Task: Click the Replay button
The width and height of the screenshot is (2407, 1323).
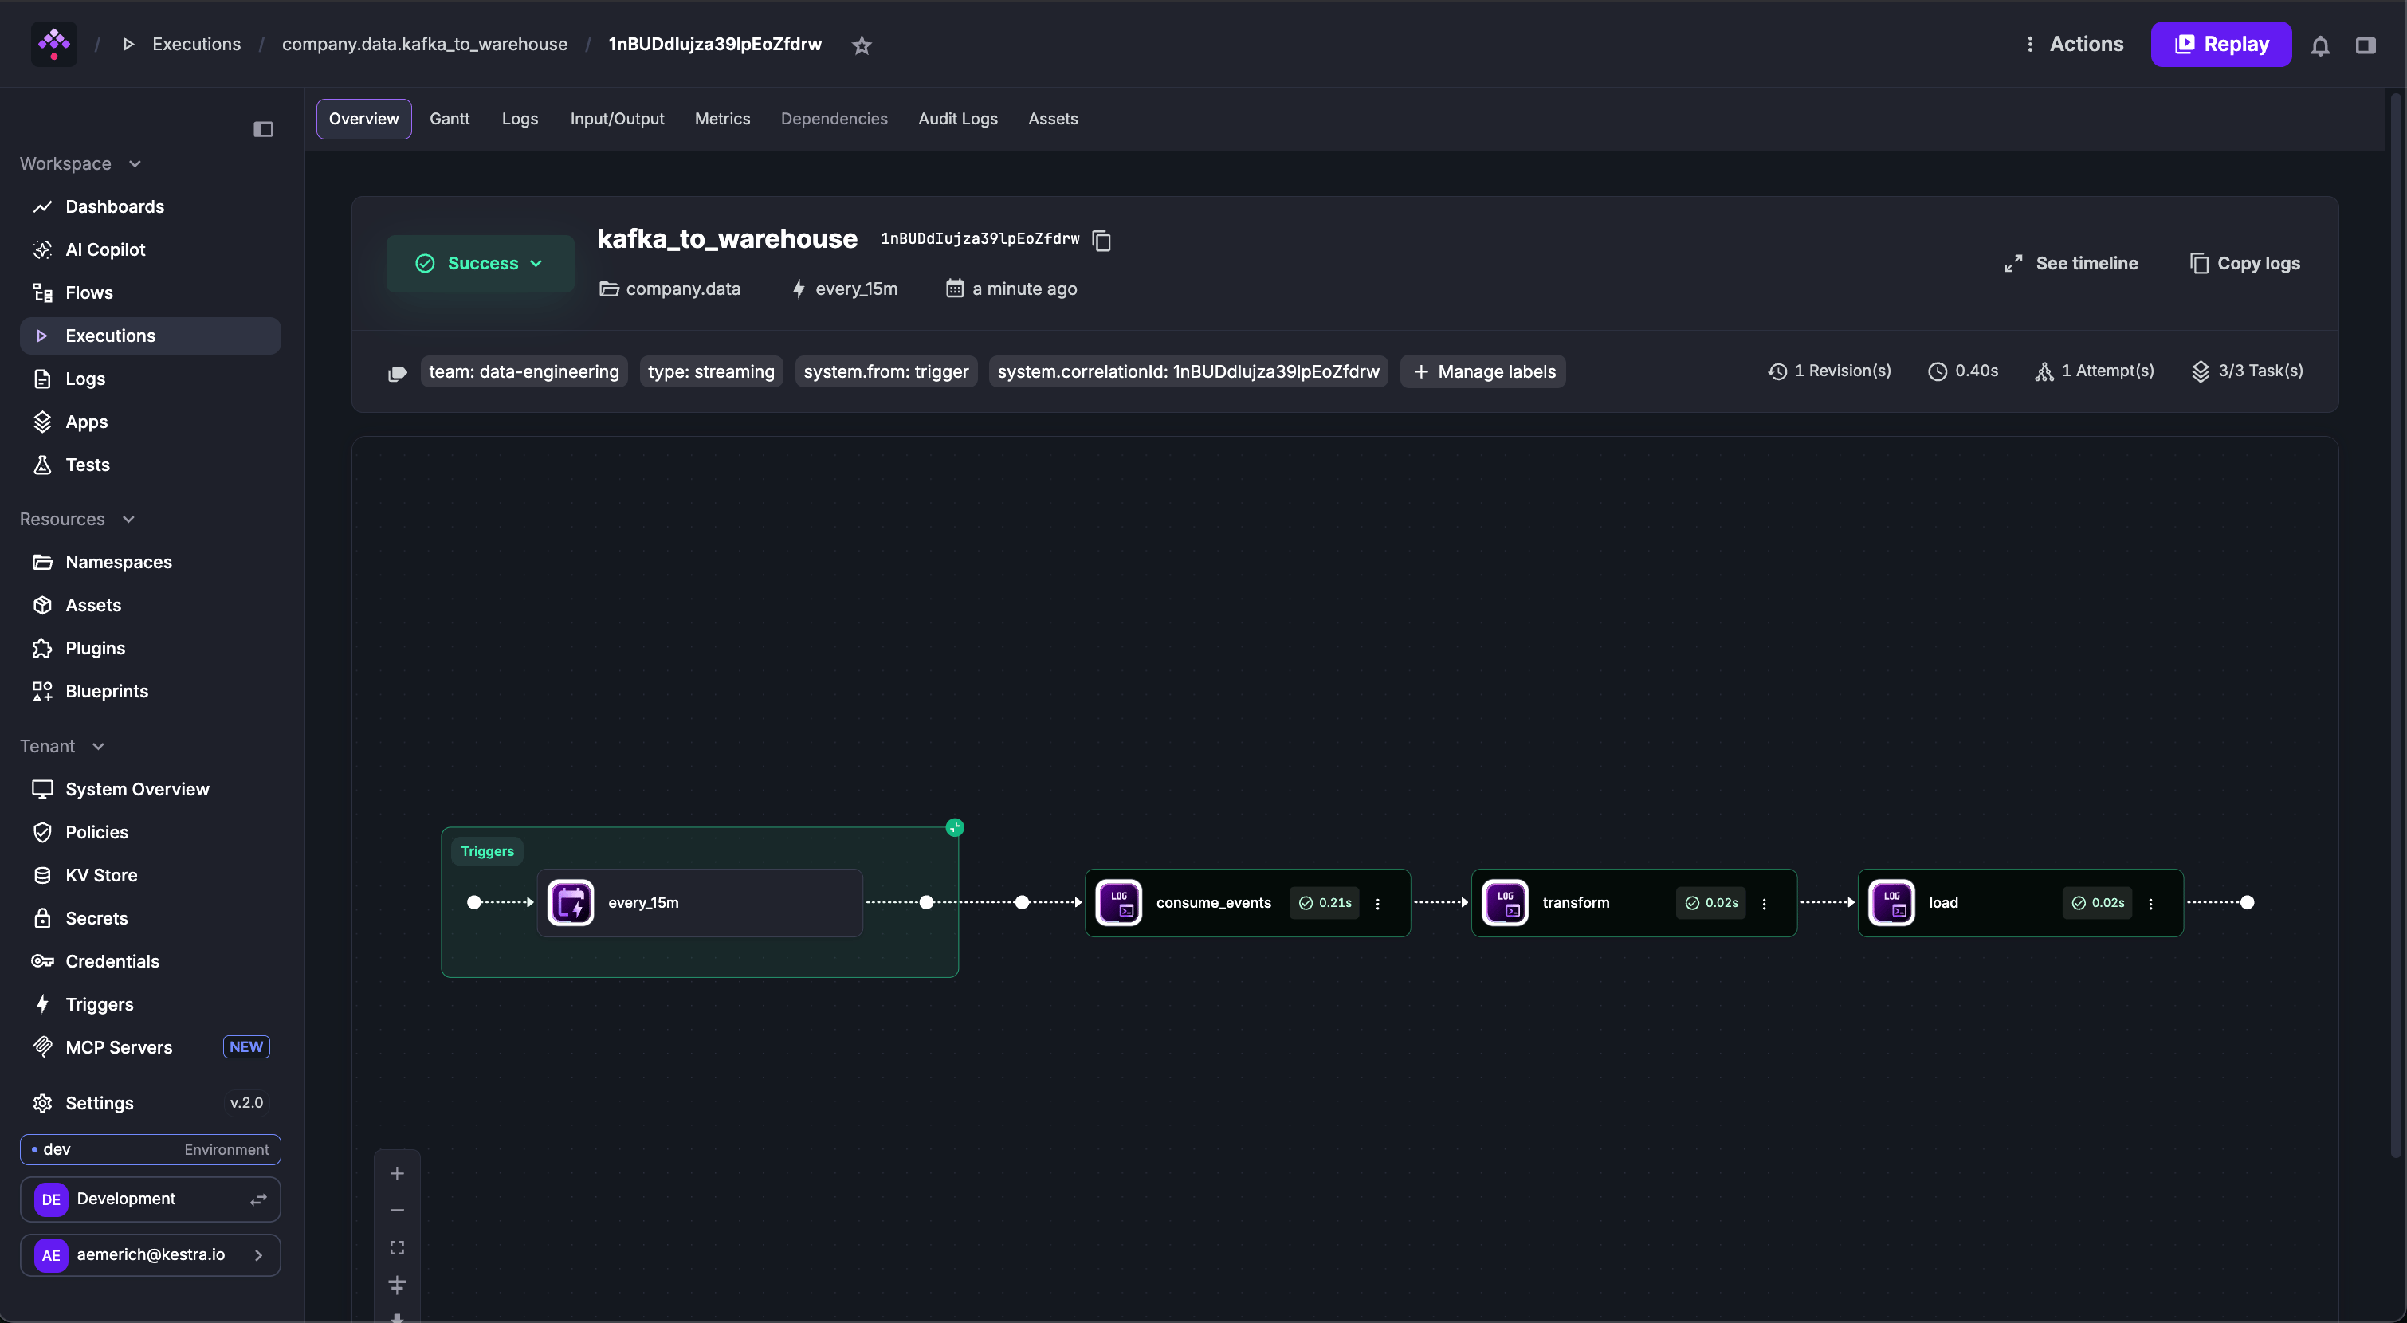Action: (2221, 44)
